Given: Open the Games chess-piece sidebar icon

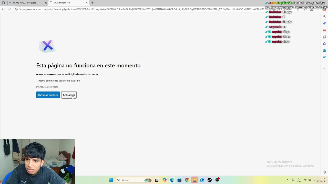Looking at the screenshot, I should coord(324,37).
